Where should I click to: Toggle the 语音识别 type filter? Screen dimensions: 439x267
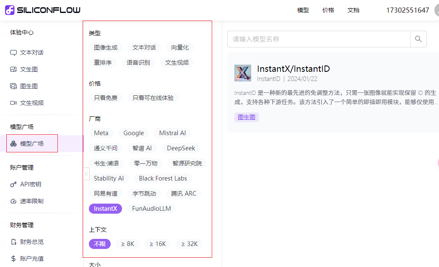coord(138,63)
